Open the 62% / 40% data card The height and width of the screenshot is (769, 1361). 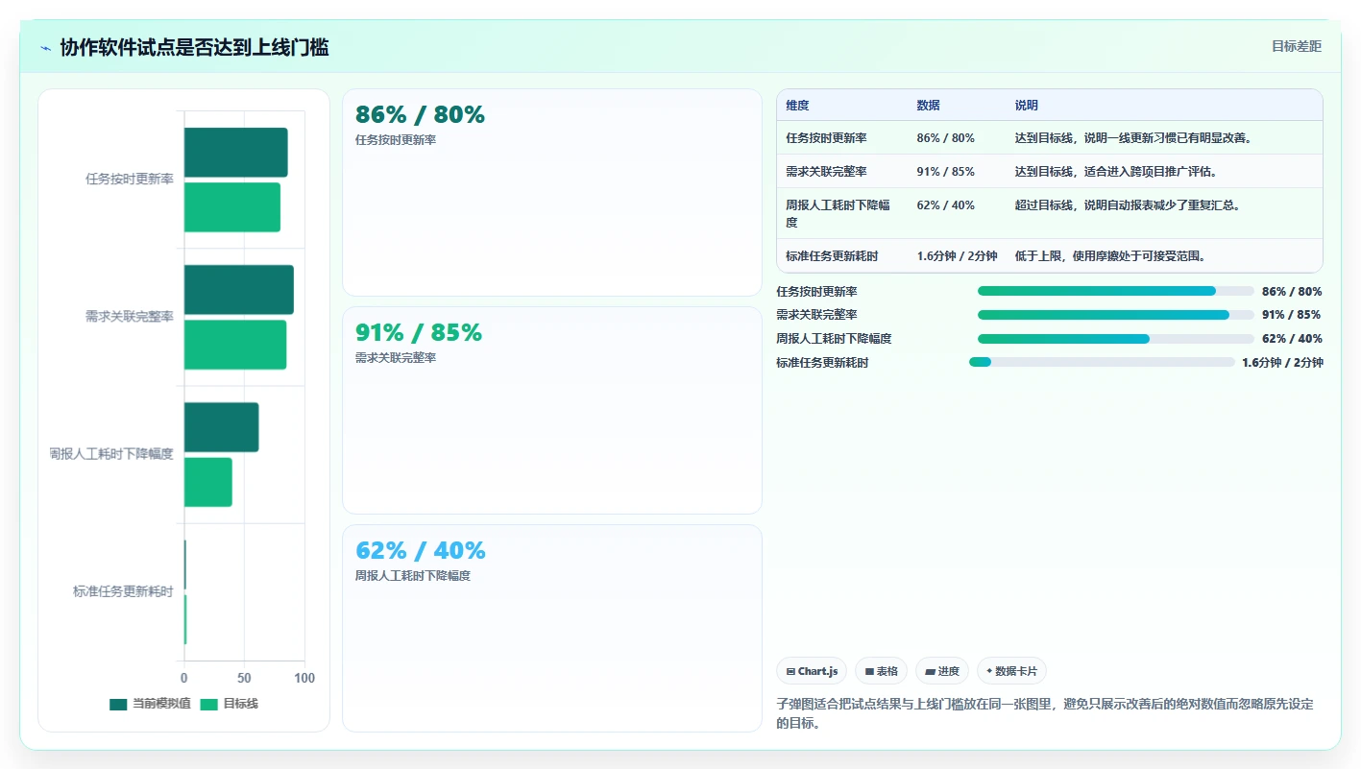552,628
